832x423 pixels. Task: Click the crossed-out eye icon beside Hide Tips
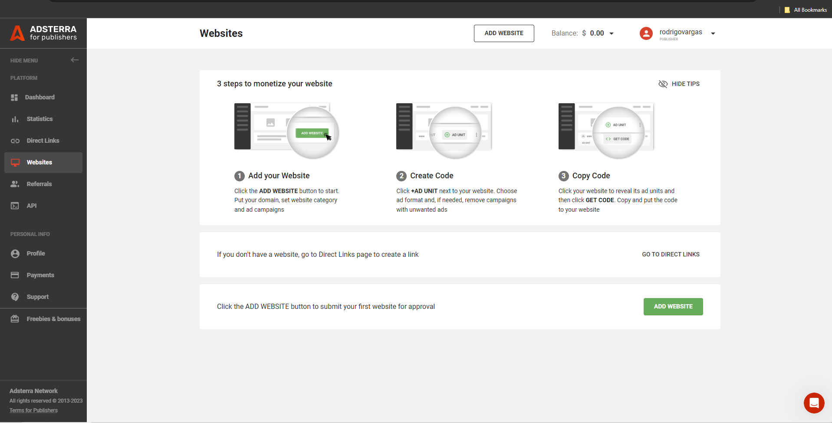click(x=663, y=84)
